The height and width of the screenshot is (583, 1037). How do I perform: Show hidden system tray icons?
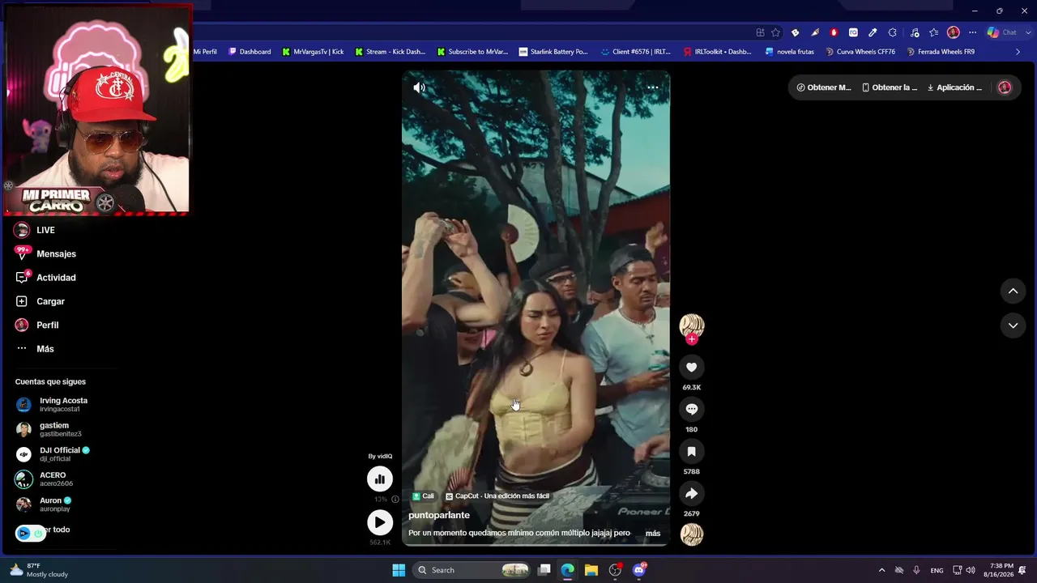pyautogui.click(x=881, y=570)
